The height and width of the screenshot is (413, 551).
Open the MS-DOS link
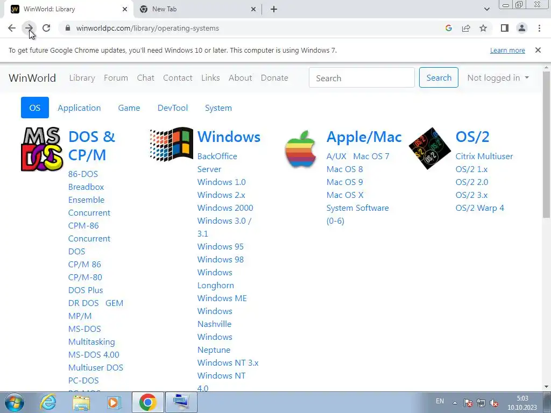84,329
